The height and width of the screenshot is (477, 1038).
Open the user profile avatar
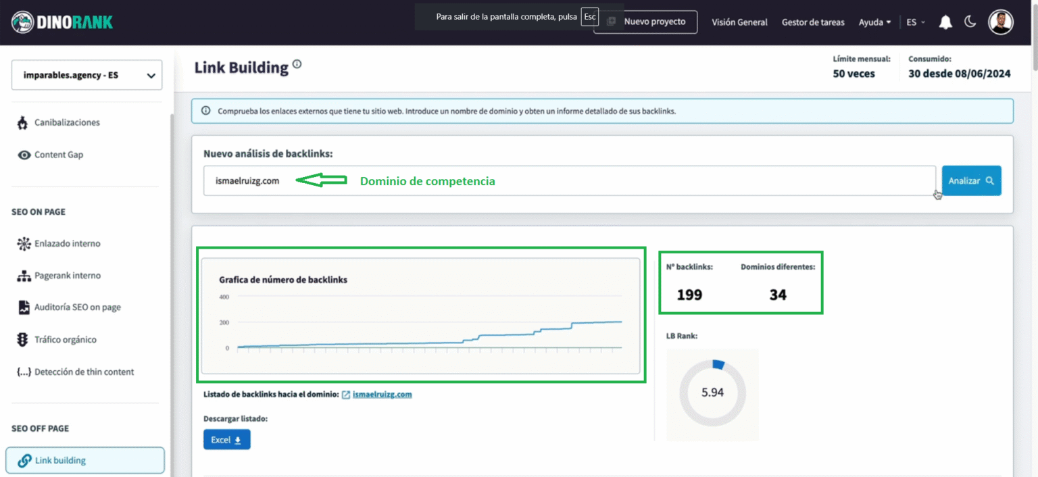[x=1001, y=22]
